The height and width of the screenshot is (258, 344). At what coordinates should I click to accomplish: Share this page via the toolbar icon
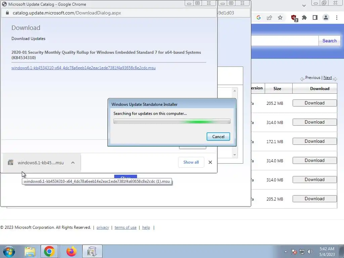pos(269,17)
